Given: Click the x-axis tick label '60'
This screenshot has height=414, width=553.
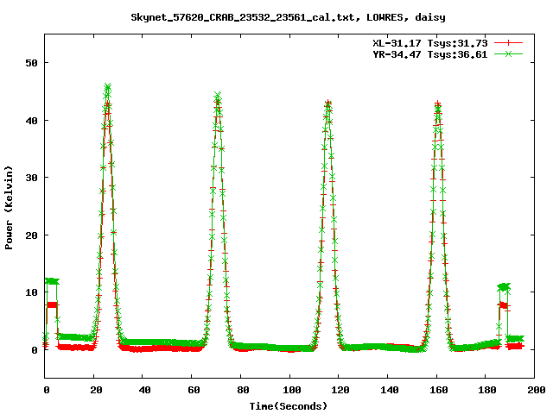Looking at the screenshot, I should pos(194,390).
